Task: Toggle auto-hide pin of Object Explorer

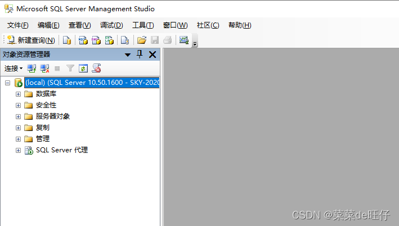Action: [140, 54]
